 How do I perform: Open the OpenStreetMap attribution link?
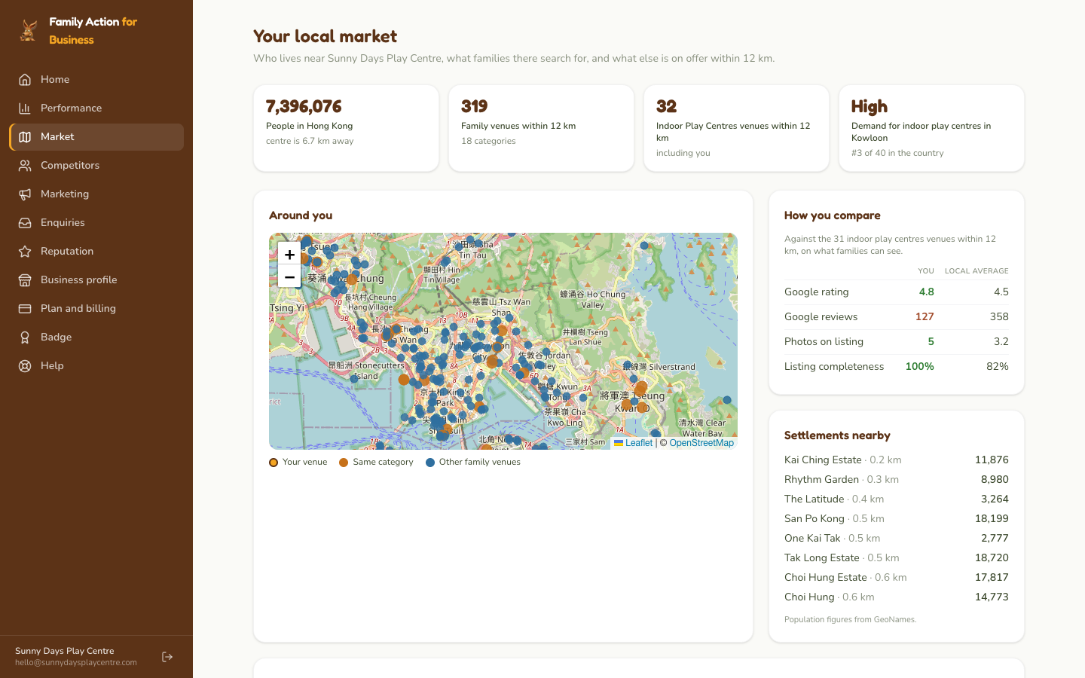(x=701, y=443)
